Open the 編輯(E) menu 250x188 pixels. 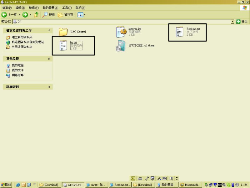(20, 8)
